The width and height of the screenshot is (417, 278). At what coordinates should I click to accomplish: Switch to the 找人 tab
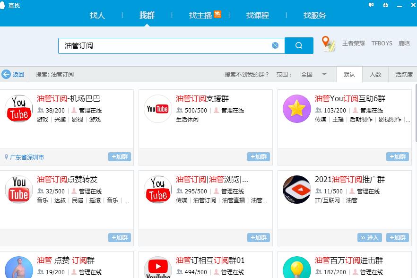click(97, 15)
